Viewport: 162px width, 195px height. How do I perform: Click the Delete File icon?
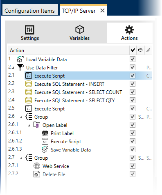tap(37, 174)
